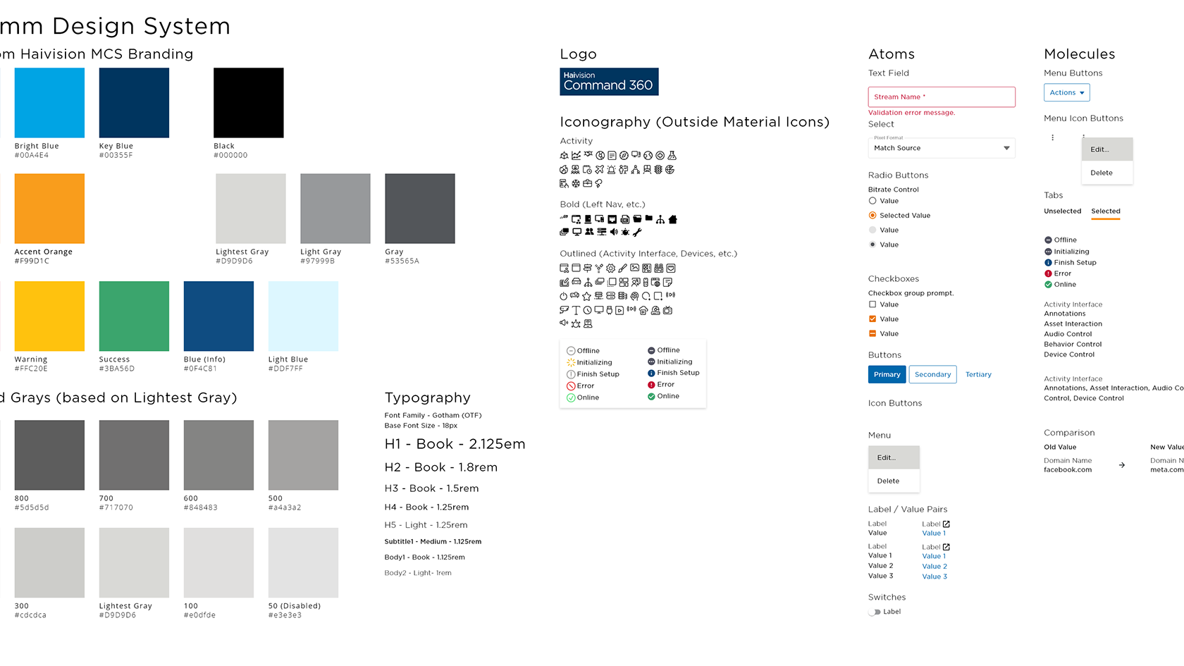
Task: Open the Actions menu button
Action: click(1067, 93)
